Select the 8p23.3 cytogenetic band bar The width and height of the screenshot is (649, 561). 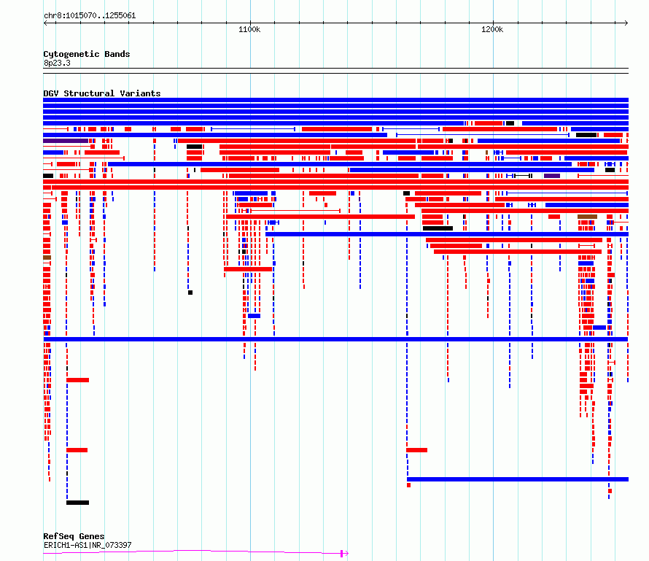(x=335, y=71)
